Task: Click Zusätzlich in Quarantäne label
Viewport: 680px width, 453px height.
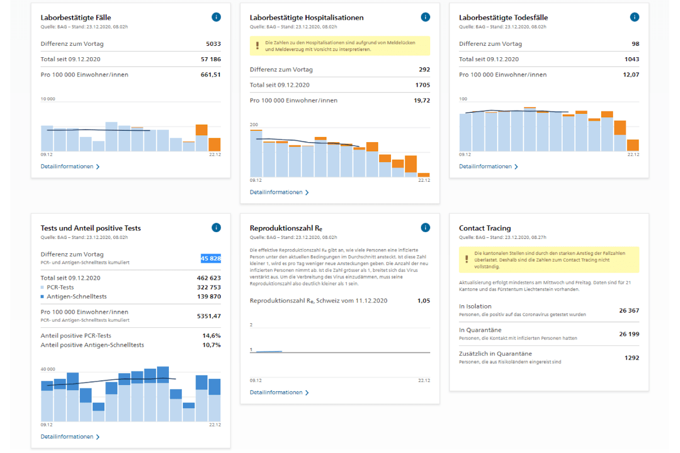Action: point(496,354)
